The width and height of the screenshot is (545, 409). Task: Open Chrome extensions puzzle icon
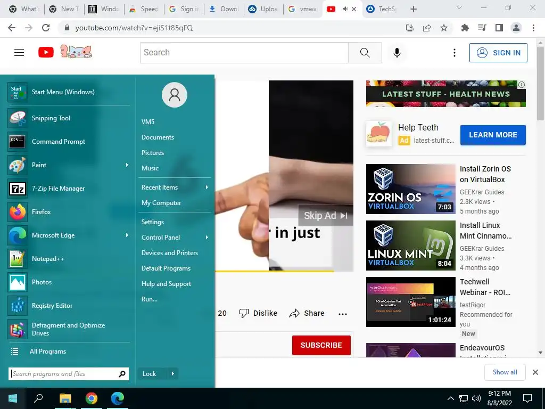[x=465, y=28]
